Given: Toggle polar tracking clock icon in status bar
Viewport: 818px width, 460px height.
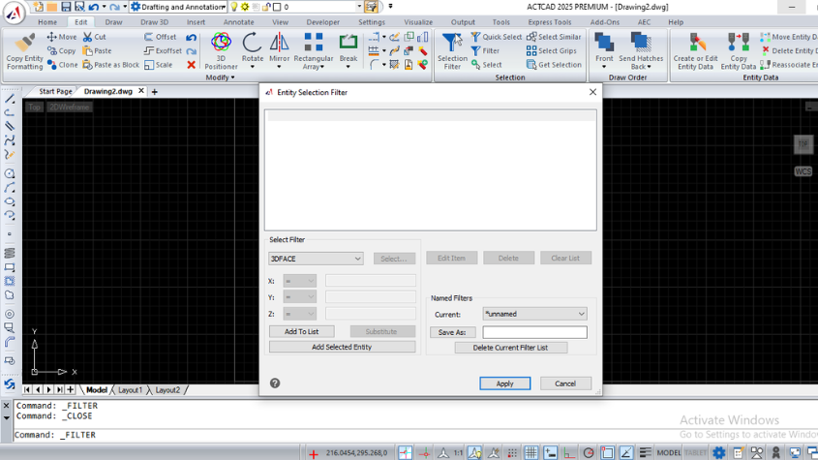Looking at the screenshot, I should pos(589,452).
